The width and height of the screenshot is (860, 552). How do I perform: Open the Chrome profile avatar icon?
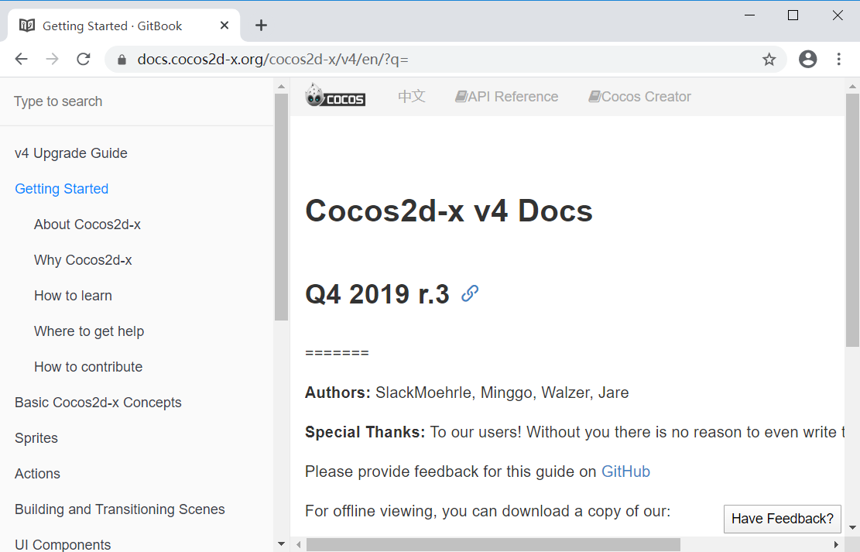pos(808,60)
